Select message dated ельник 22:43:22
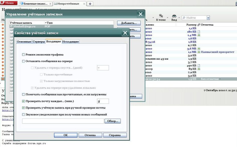This screenshot has width=237, height=147. point(190,59)
